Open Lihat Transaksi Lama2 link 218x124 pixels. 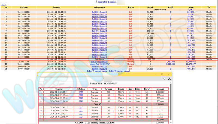tap(119, 71)
